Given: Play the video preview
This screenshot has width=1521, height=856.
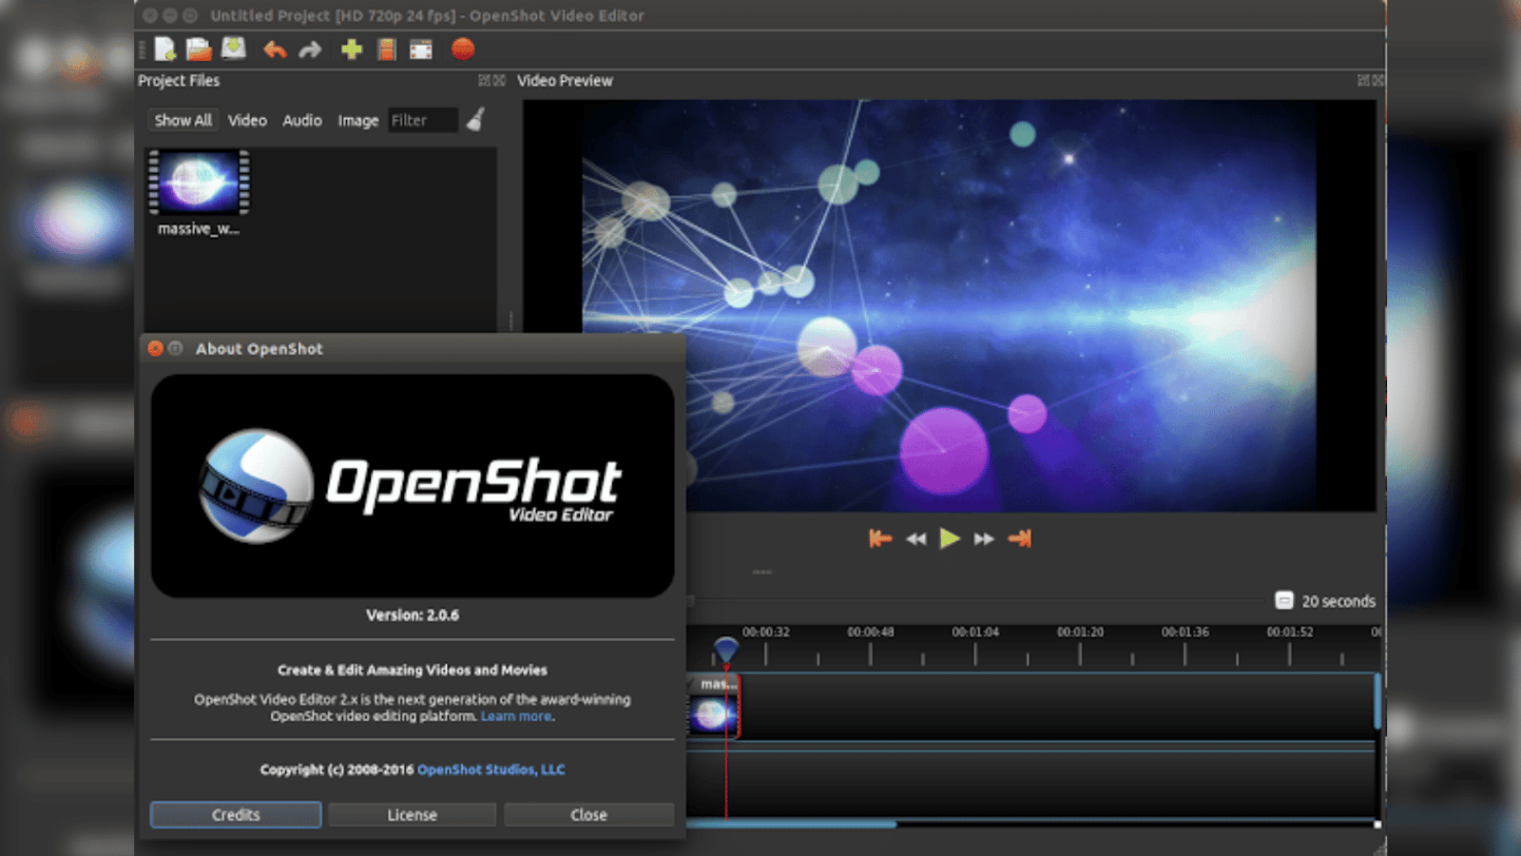Looking at the screenshot, I should 949,539.
